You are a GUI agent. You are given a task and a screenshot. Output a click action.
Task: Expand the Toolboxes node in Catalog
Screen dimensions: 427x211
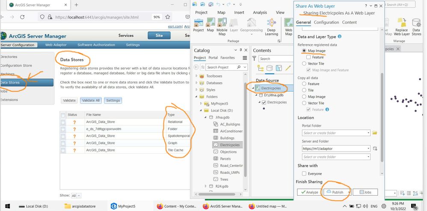[x=197, y=76]
